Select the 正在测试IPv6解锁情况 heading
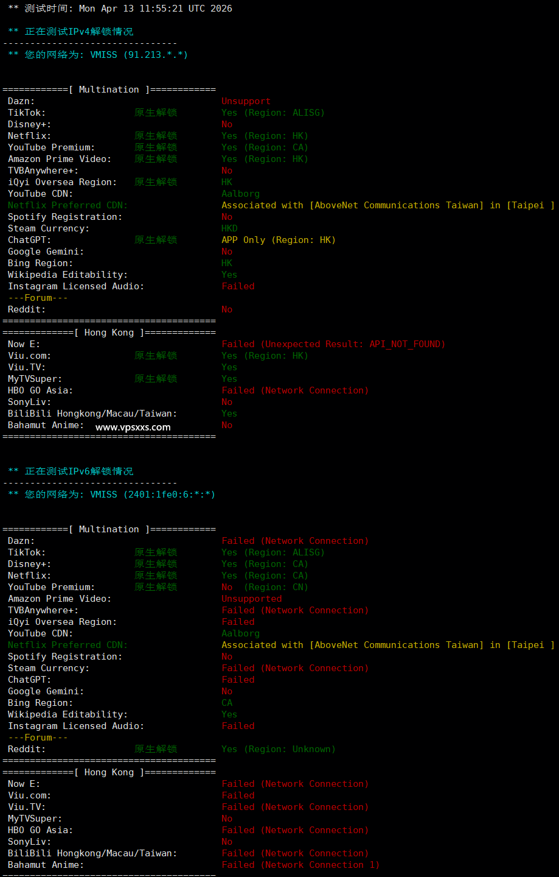The image size is (559, 877). [71, 471]
